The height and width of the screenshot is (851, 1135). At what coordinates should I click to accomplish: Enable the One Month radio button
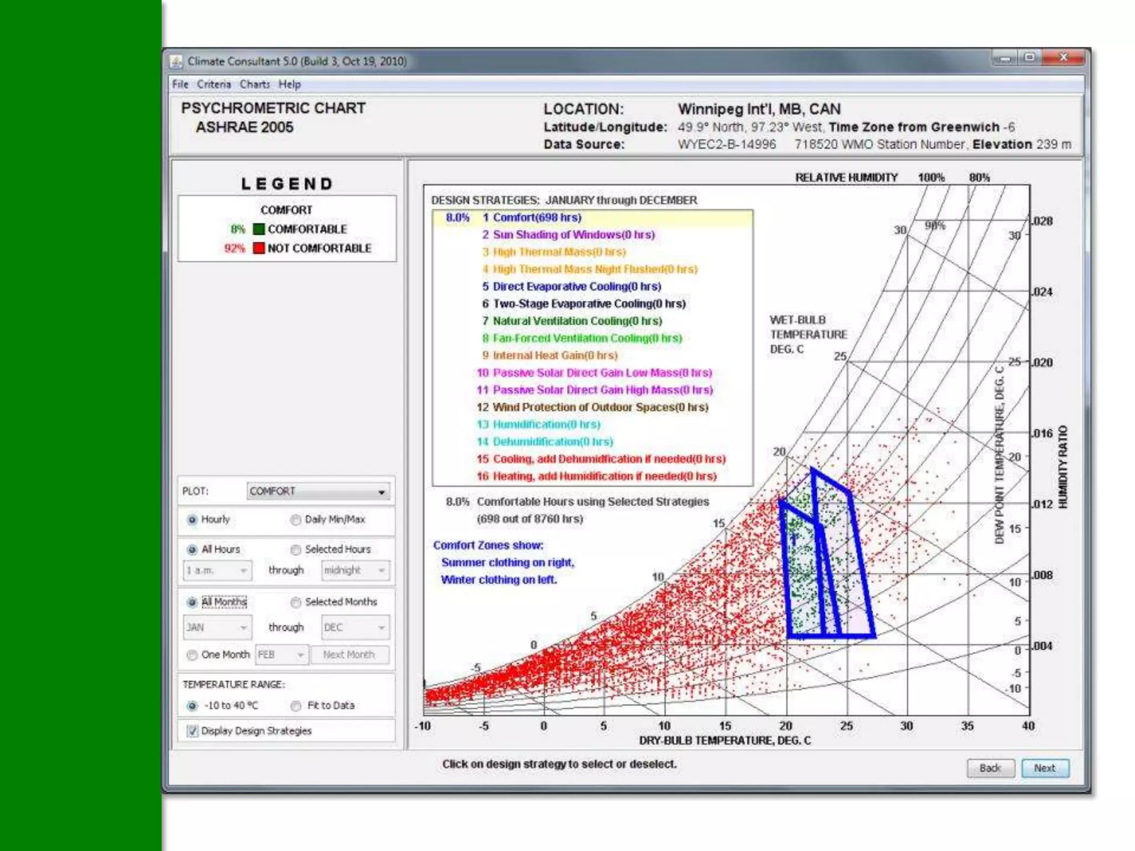pyautogui.click(x=192, y=655)
